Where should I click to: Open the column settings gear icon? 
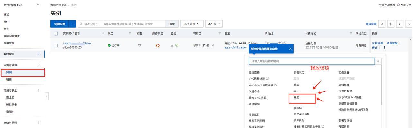click(391, 24)
